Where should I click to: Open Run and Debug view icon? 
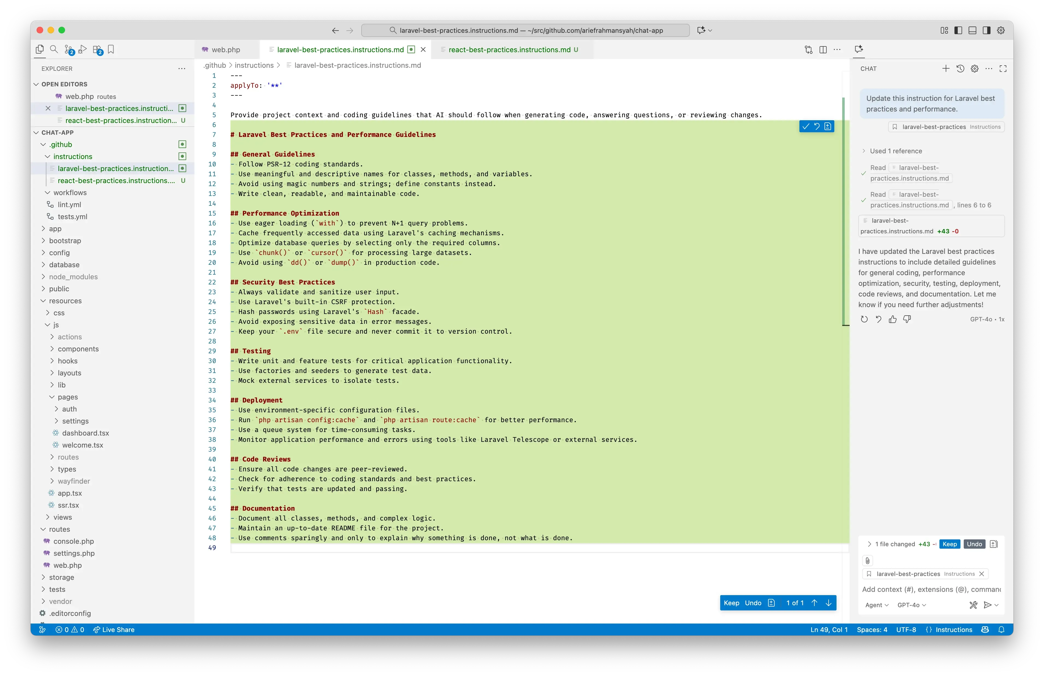[82, 49]
